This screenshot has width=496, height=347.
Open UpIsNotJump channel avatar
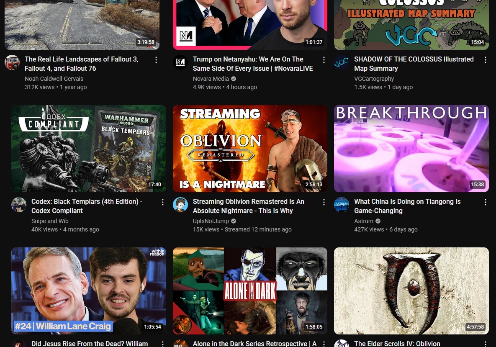180,205
